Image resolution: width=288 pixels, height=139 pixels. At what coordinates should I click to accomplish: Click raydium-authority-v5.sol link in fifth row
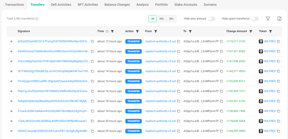pyautogui.click(x=160, y=81)
